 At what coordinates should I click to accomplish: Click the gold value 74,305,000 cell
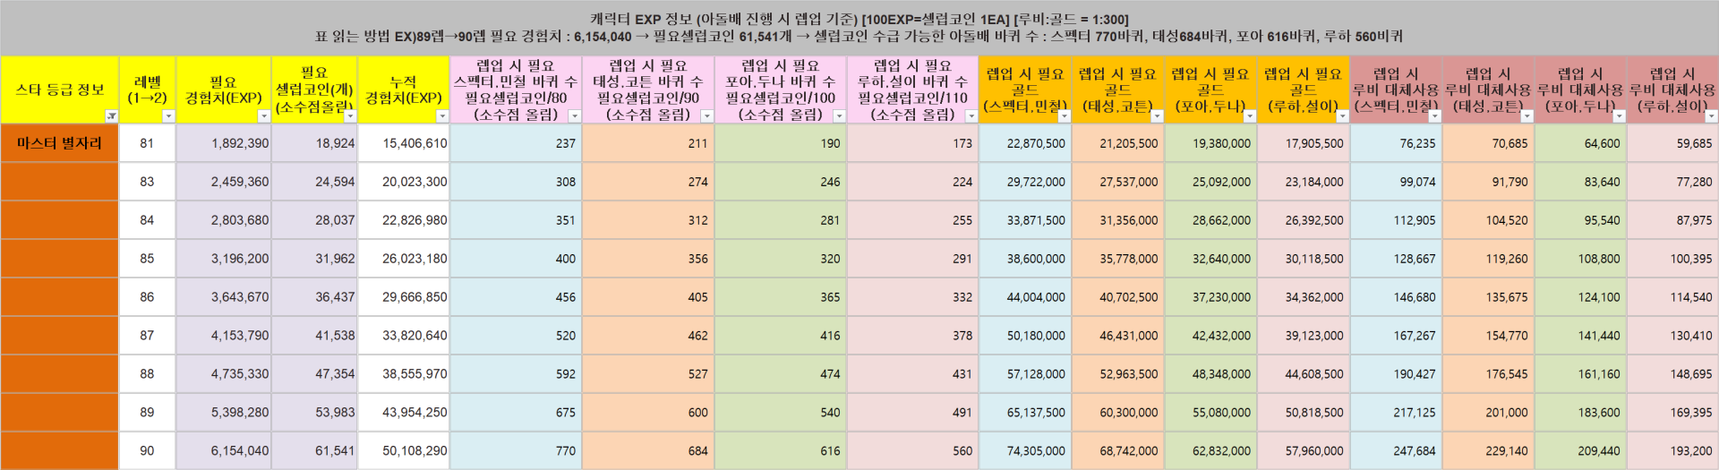[1025, 451]
